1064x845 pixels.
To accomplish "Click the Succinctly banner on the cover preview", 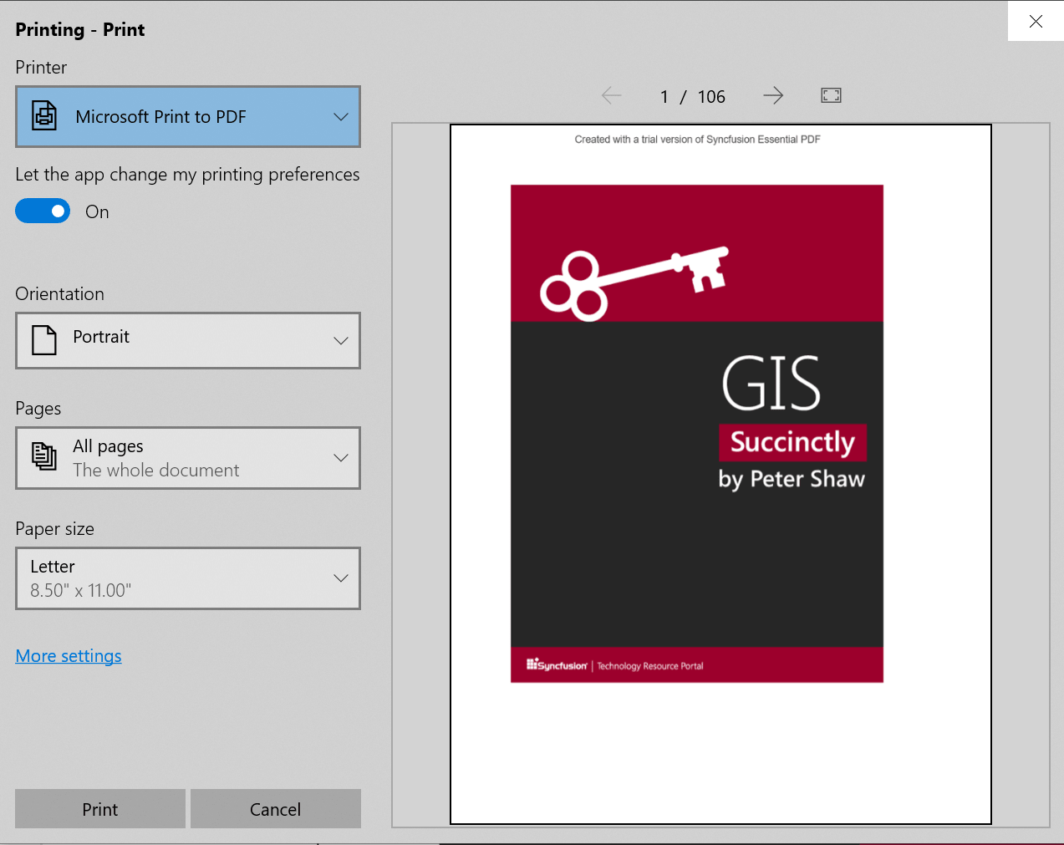I will coord(792,442).
